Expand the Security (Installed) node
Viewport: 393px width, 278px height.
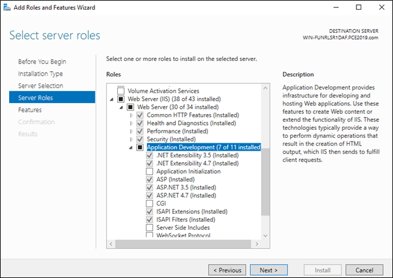131,139
